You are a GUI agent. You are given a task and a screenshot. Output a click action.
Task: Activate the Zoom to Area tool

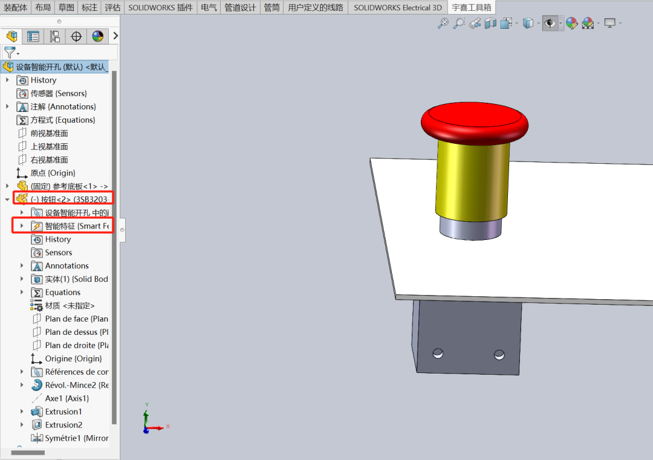pos(460,23)
